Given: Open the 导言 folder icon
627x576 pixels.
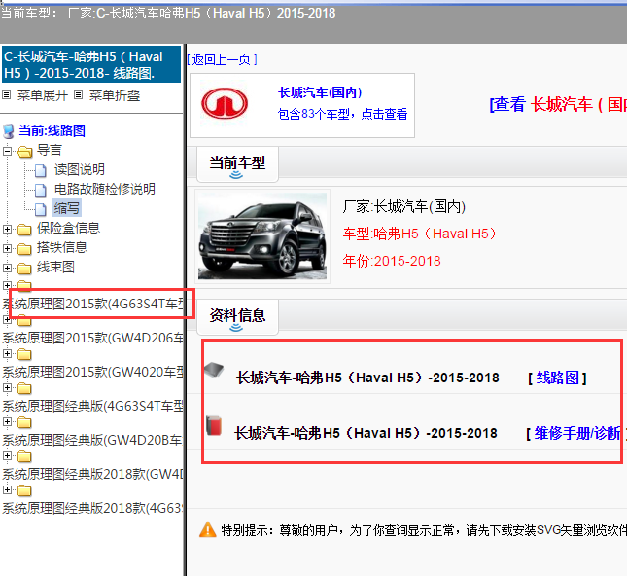Looking at the screenshot, I should [25, 152].
